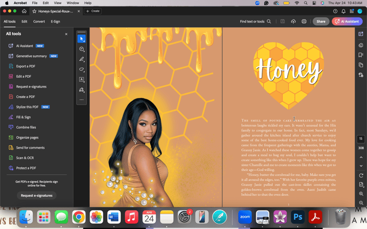367x229 pixels.
Task: Choose the highlighter pen tool
Action: pyautogui.click(x=81, y=59)
